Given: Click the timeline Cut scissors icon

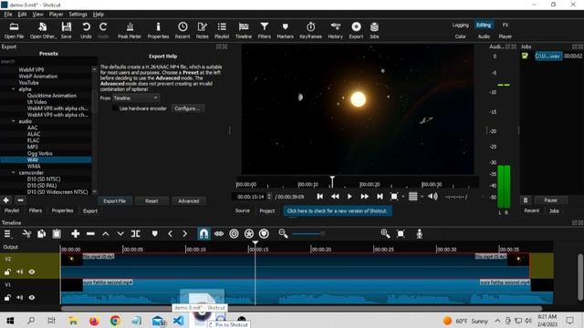Looking at the screenshot, I should click(26, 234).
